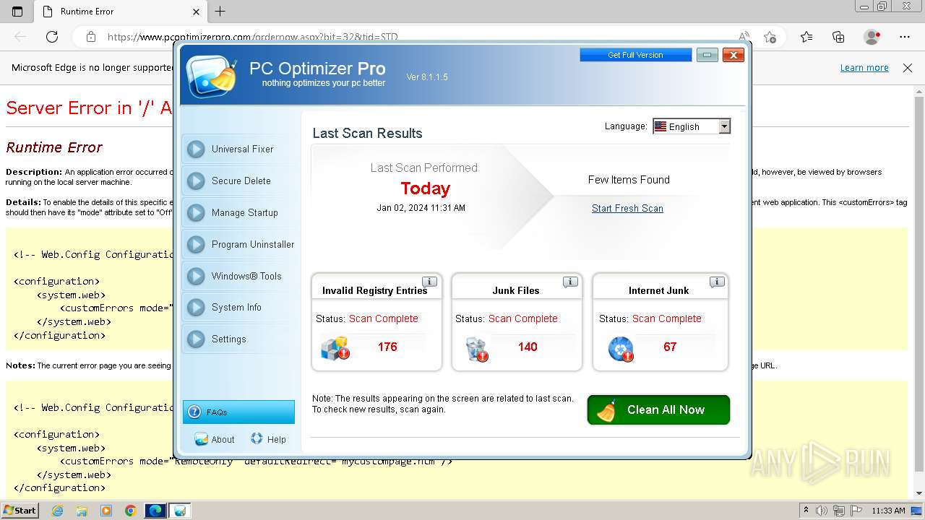
Task: Open Program Uninstaller section
Action: [x=239, y=244]
